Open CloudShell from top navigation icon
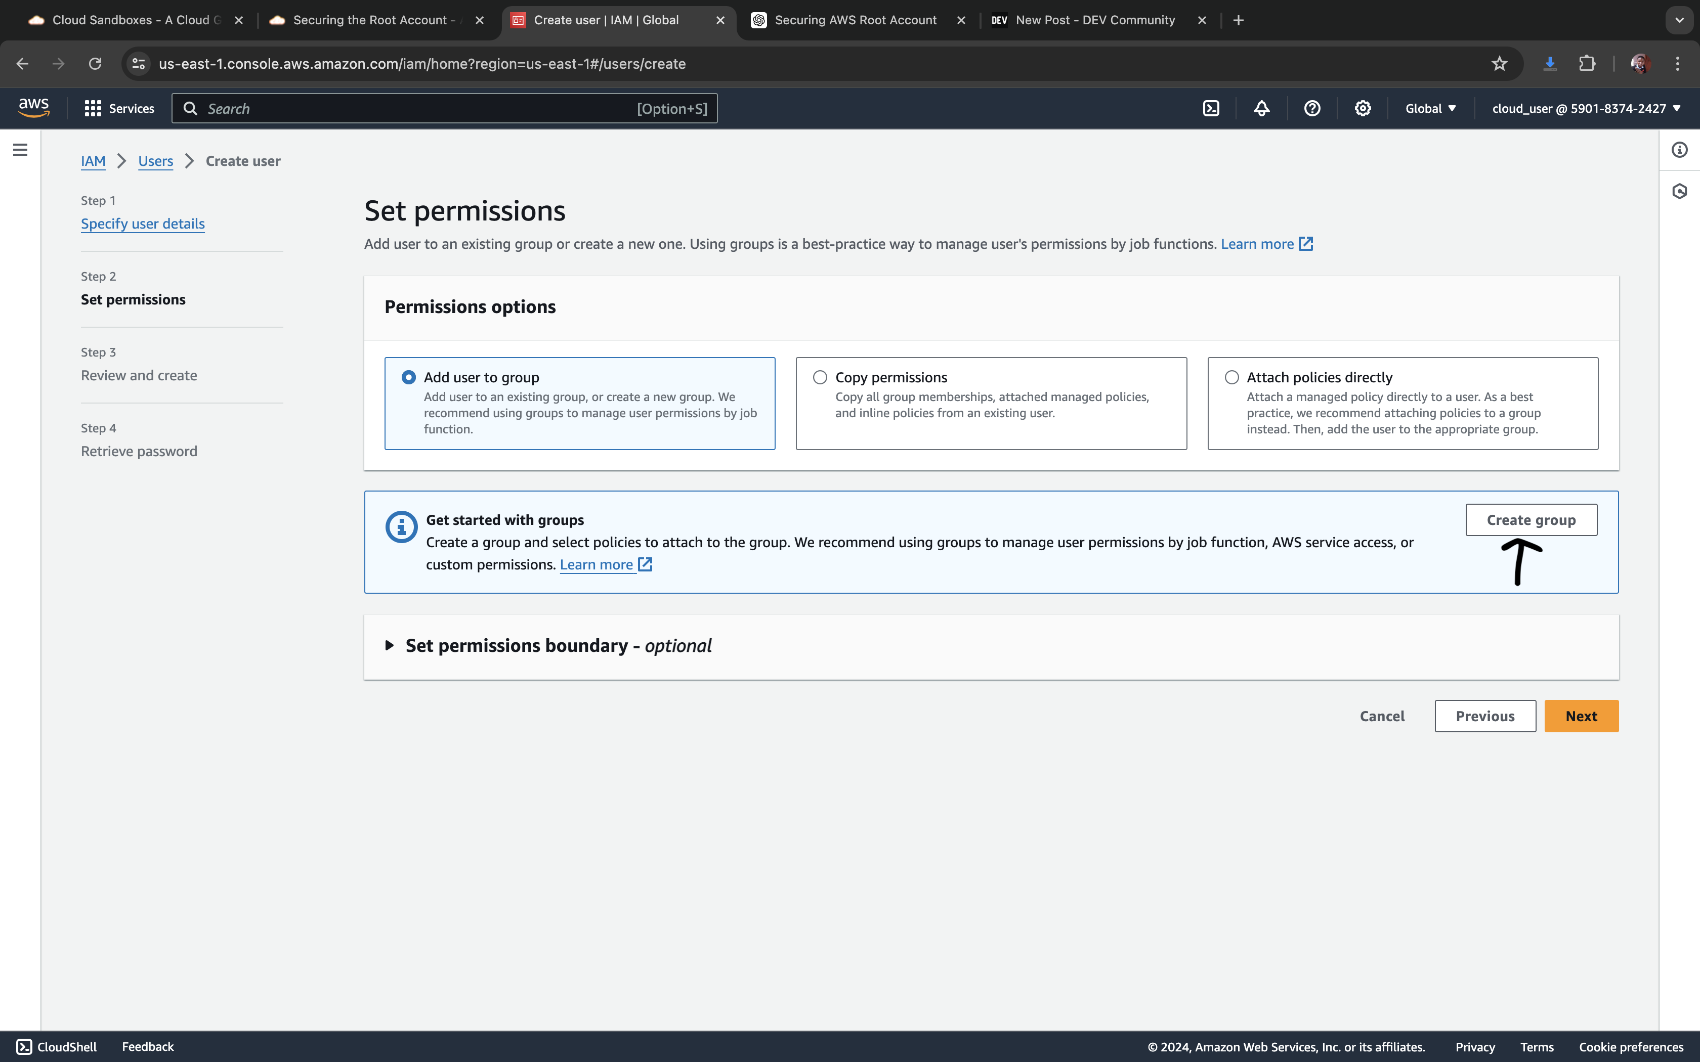Viewport: 1700px width, 1062px height. click(1211, 108)
